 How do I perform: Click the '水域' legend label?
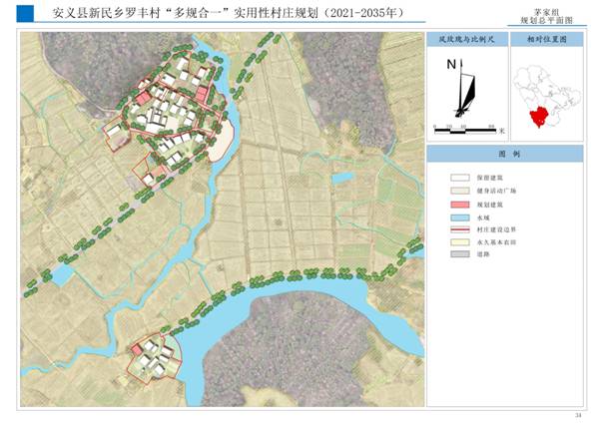point(483,217)
